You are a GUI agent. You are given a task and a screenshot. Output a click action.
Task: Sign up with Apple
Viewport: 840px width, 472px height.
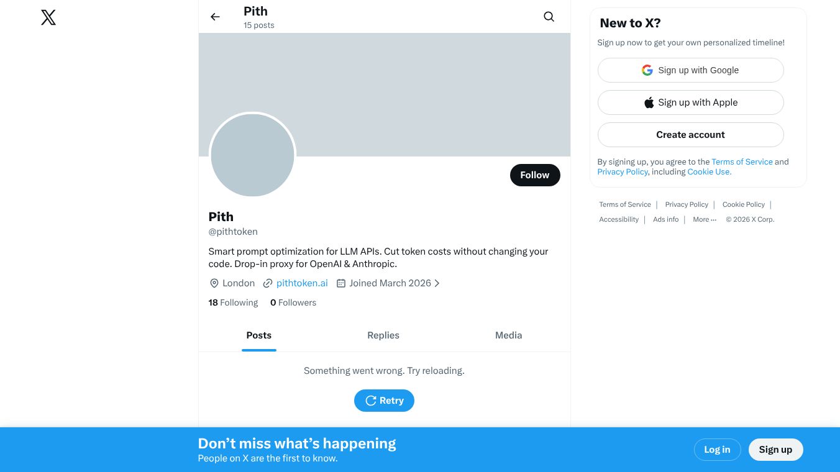point(690,102)
